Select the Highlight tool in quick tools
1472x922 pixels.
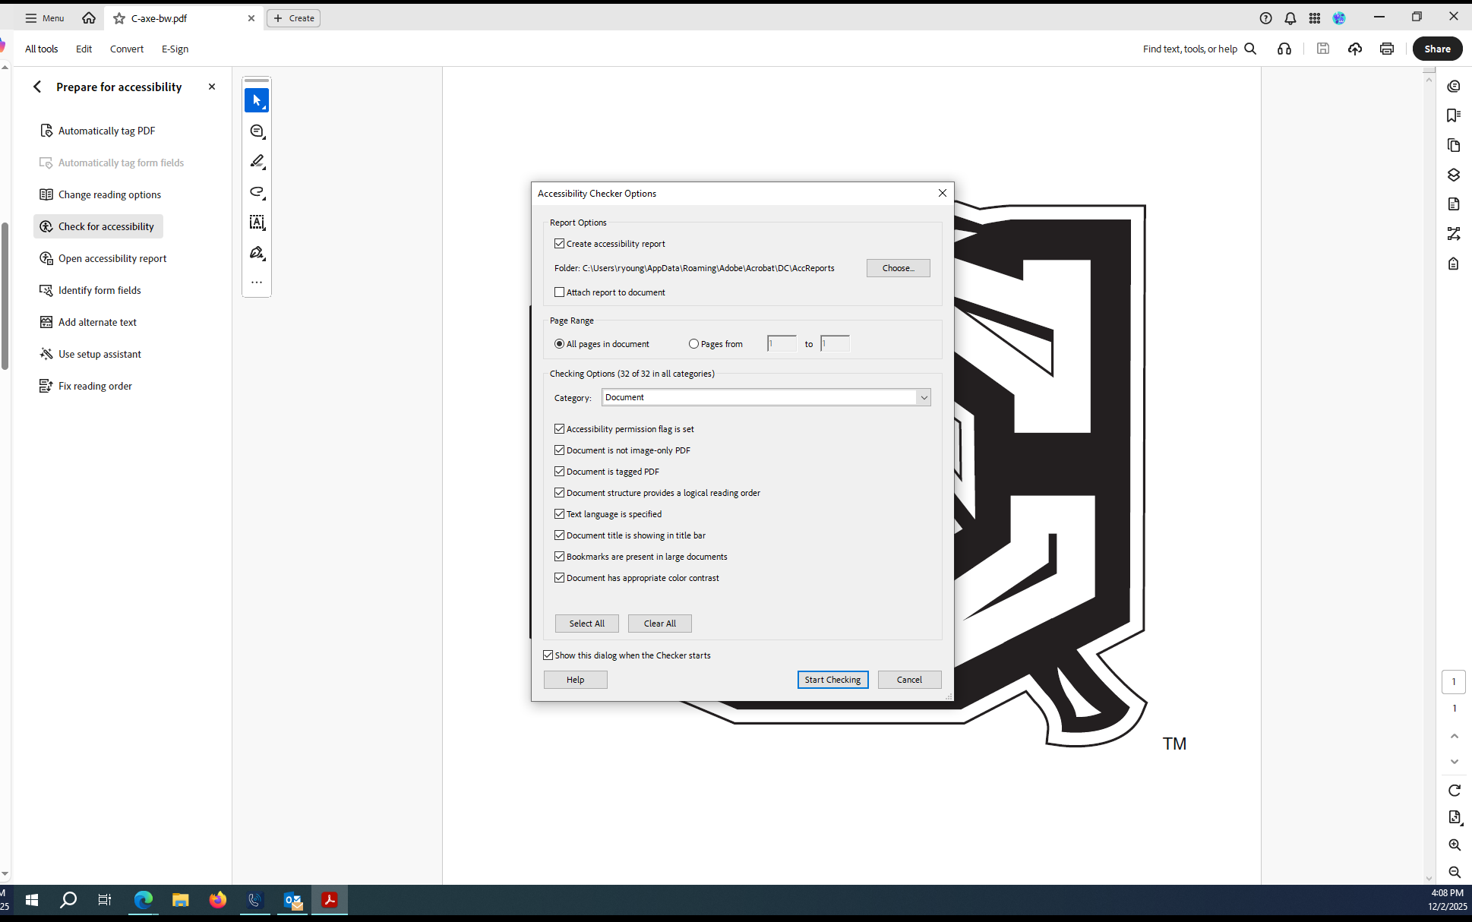coord(257,161)
